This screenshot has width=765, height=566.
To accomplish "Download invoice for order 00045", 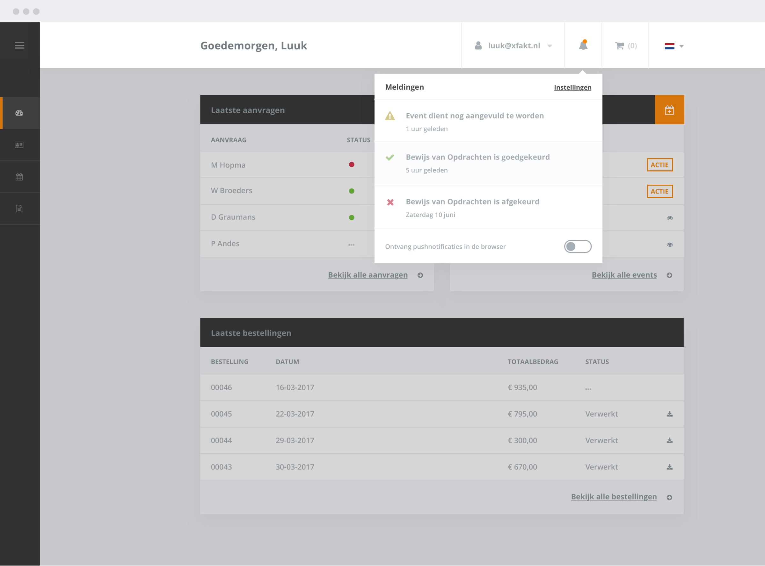I will pos(669,414).
